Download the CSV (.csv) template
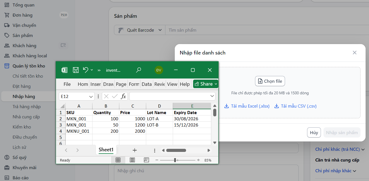369x181 pixels. (x=295, y=106)
